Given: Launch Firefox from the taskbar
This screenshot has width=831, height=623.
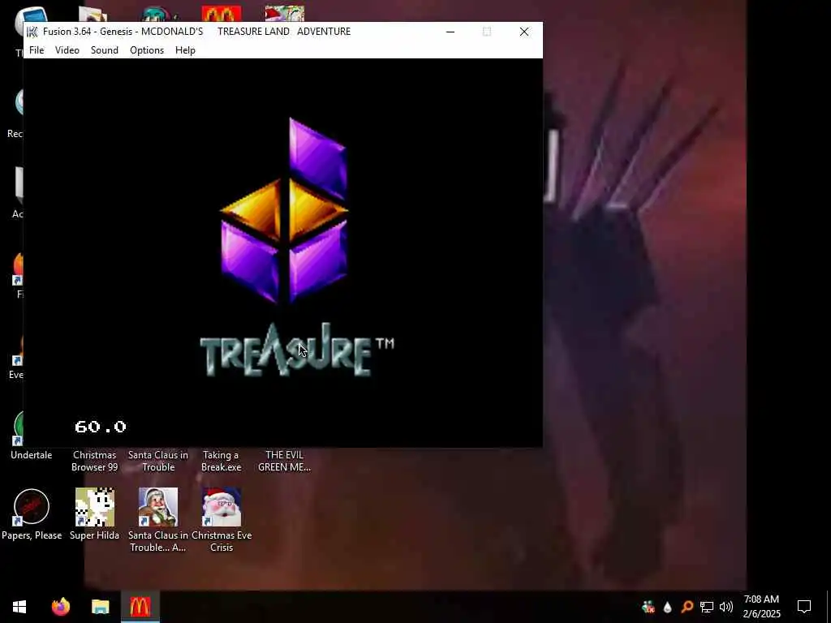Looking at the screenshot, I should click(61, 607).
